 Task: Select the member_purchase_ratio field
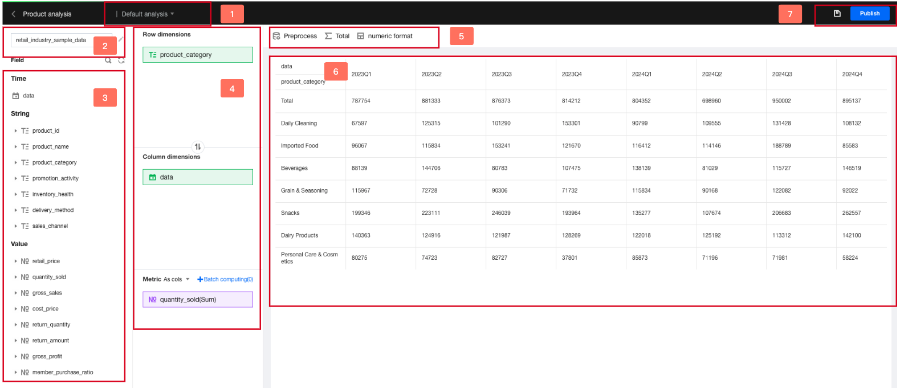[63, 373]
